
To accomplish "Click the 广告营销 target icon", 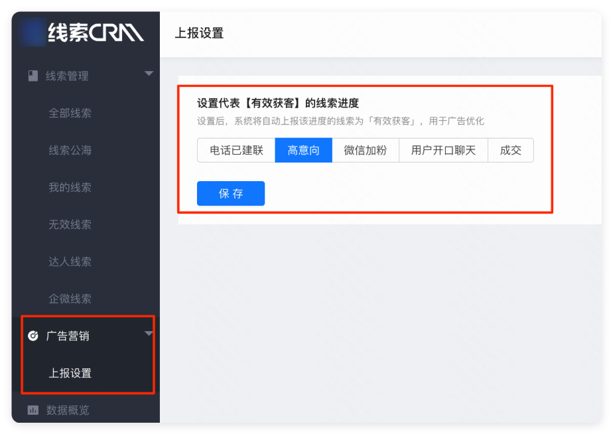I will tap(33, 336).
